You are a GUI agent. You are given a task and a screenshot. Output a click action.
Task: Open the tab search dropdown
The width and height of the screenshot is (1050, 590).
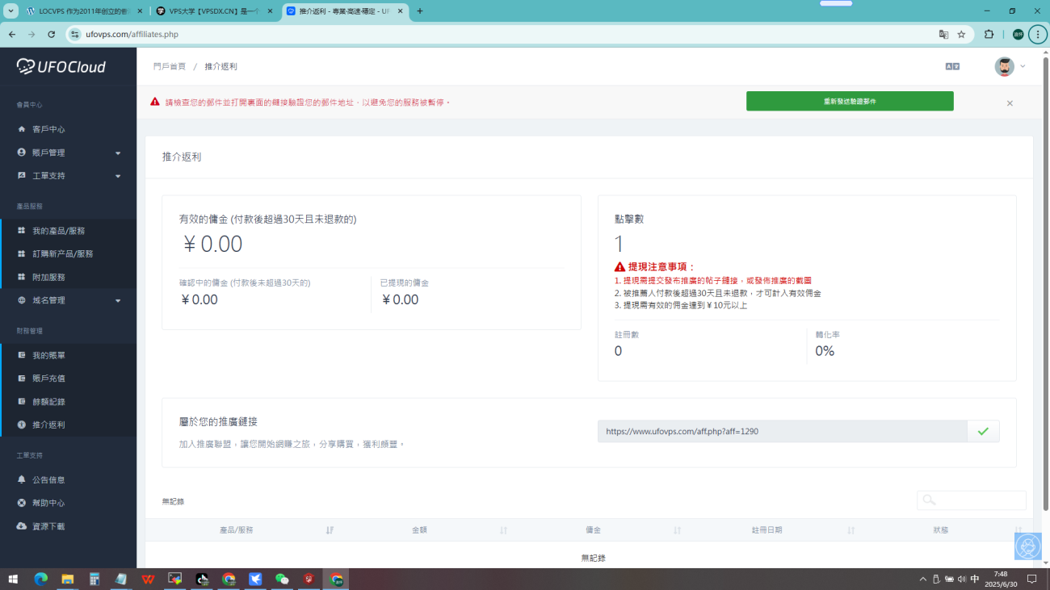coord(10,11)
